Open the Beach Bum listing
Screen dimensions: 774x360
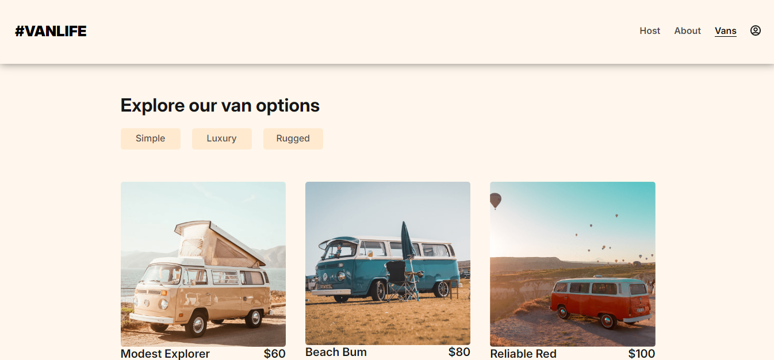[336, 352]
